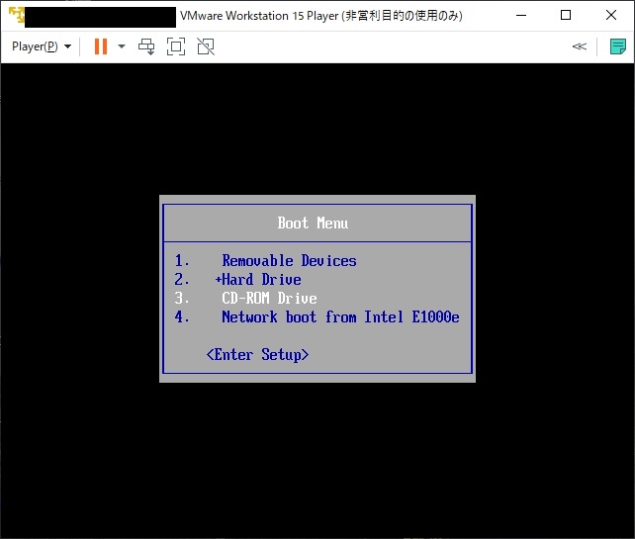The width and height of the screenshot is (635, 539).
Task: Open the green notes/messages icon
Action: pyautogui.click(x=618, y=46)
